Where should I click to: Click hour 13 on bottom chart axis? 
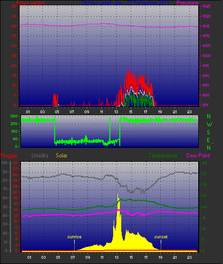(x=116, y=257)
